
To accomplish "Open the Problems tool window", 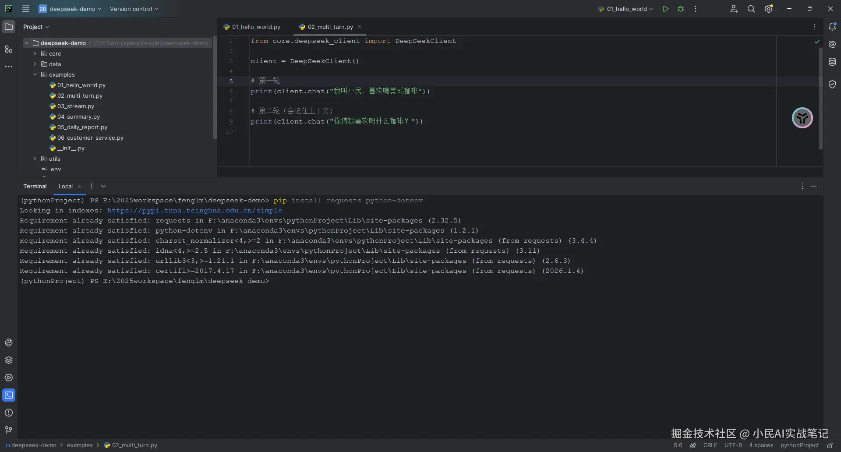I will (9, 413).
